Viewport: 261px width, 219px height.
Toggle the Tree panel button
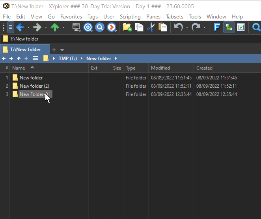229,27
